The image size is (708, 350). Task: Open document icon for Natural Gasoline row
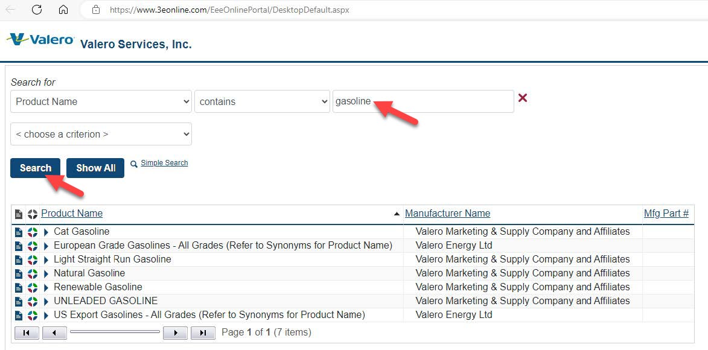pyautogui.click(x=19, y=274)
